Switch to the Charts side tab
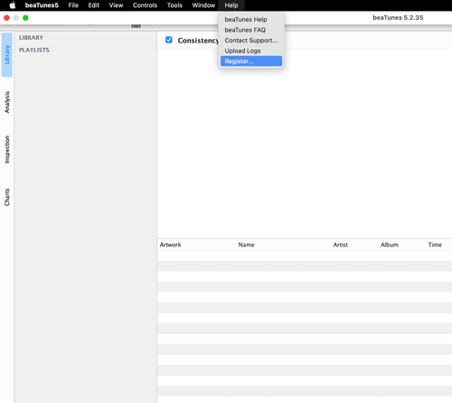 (7, 197)
